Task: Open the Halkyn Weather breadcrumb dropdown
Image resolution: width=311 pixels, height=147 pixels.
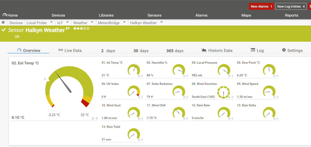Action: point(161,23)
